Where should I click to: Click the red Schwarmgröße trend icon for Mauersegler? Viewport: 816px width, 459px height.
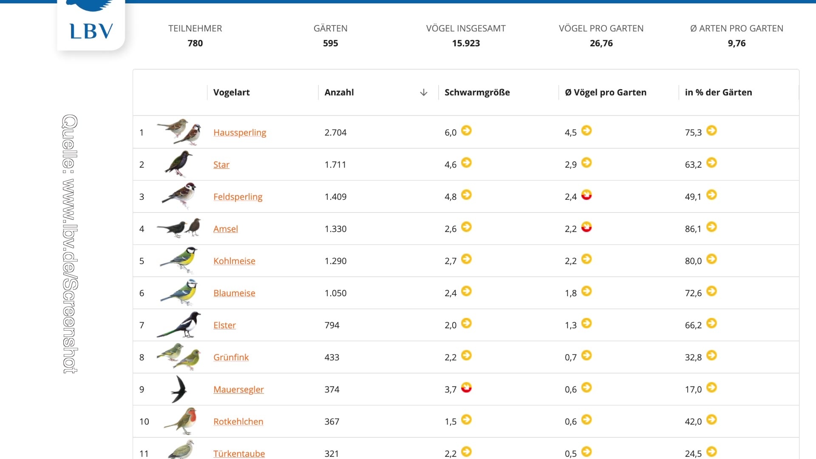tap(466, 388)
